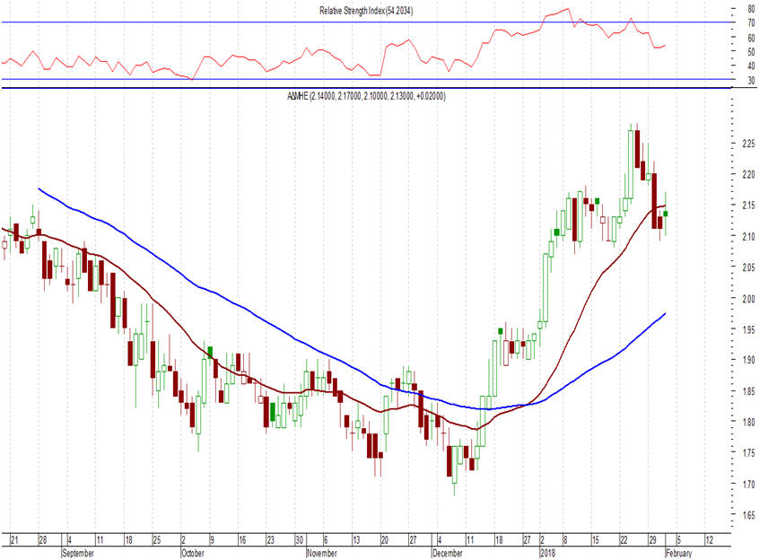Click the October month label
759x560 pixels.
(x=193, y=553)
